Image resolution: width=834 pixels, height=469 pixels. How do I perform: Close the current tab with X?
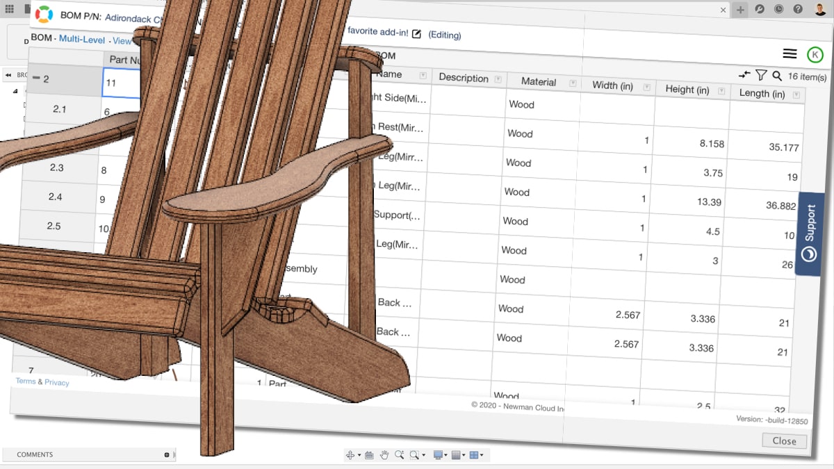pos(723,10)
